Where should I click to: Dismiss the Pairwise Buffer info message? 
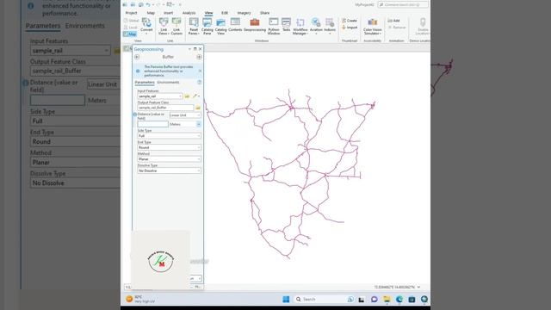tap(200, 71)
